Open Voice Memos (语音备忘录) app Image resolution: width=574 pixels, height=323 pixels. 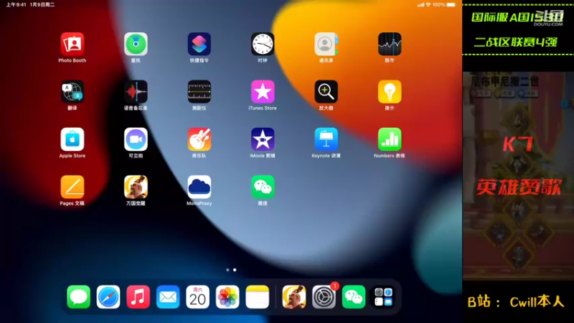click(136, 92)
